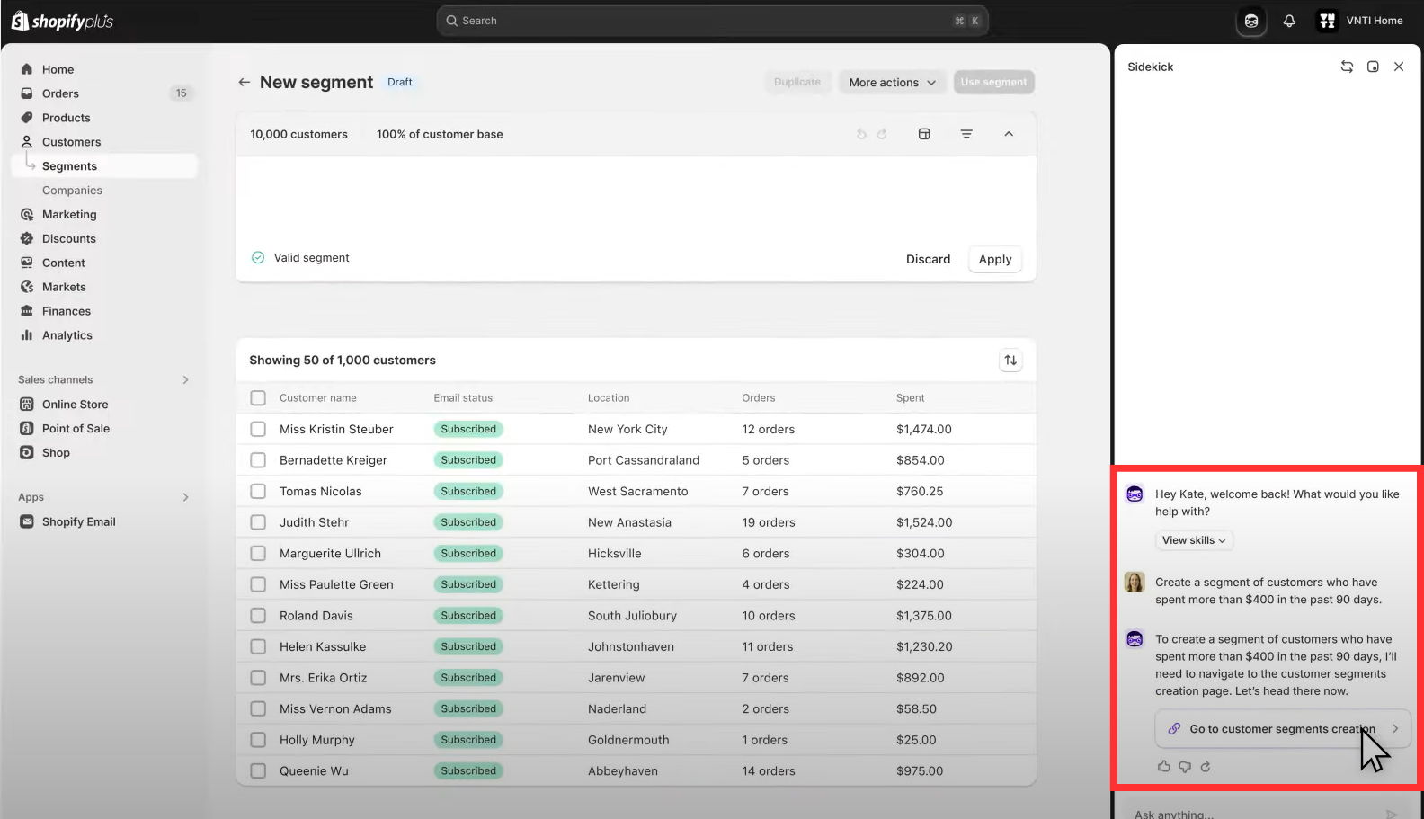Screen dimensions: 1424x819
Task: Click the sort customers arrows icon
Action: (x=1010, y=361)
